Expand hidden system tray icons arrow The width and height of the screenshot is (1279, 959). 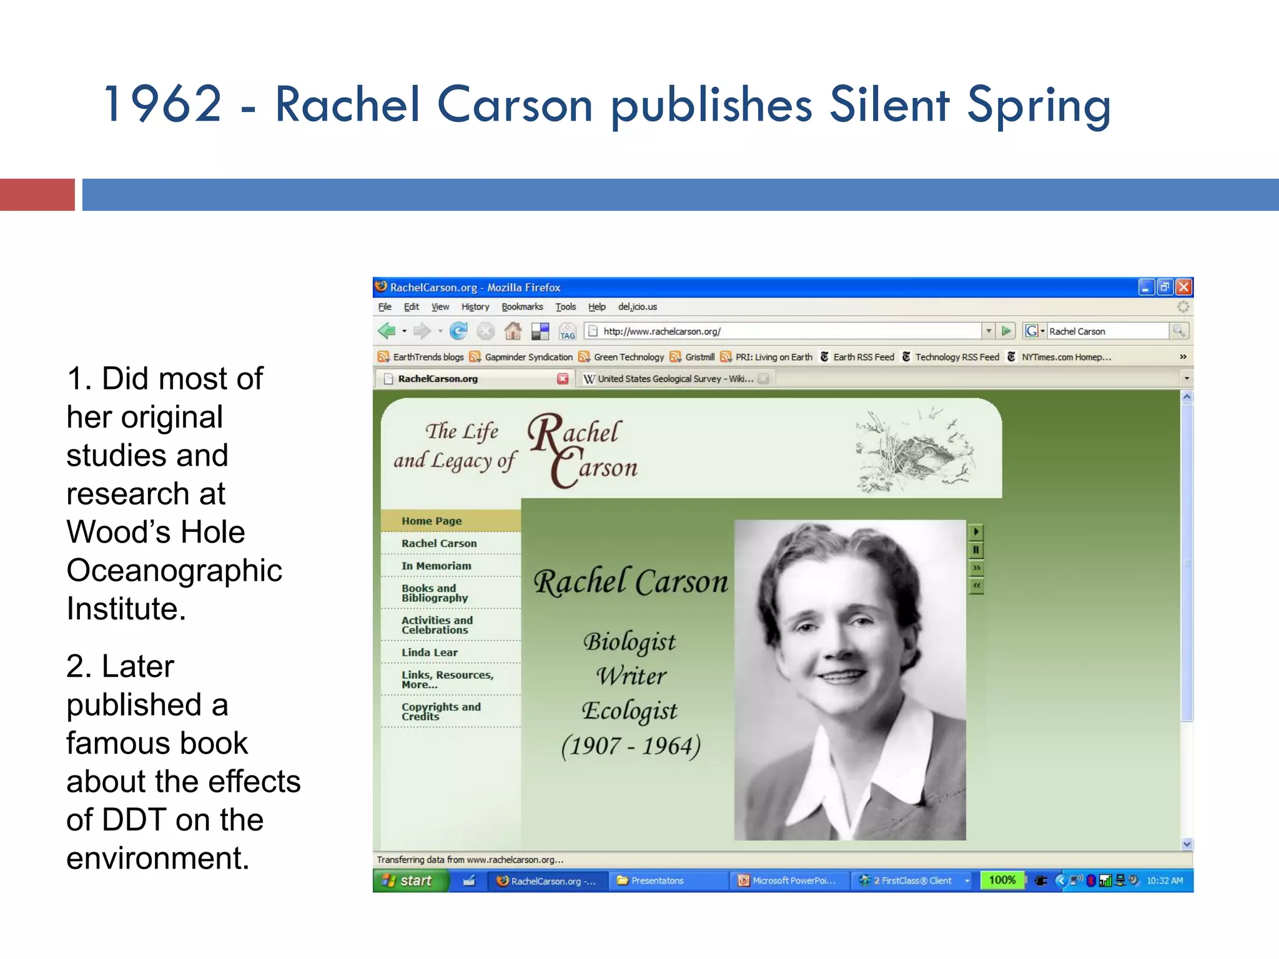tap(1060, 880)
